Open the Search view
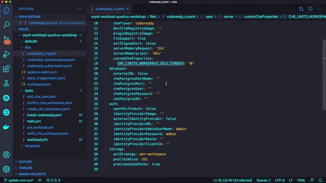326x183 pixels. (6, 25)
